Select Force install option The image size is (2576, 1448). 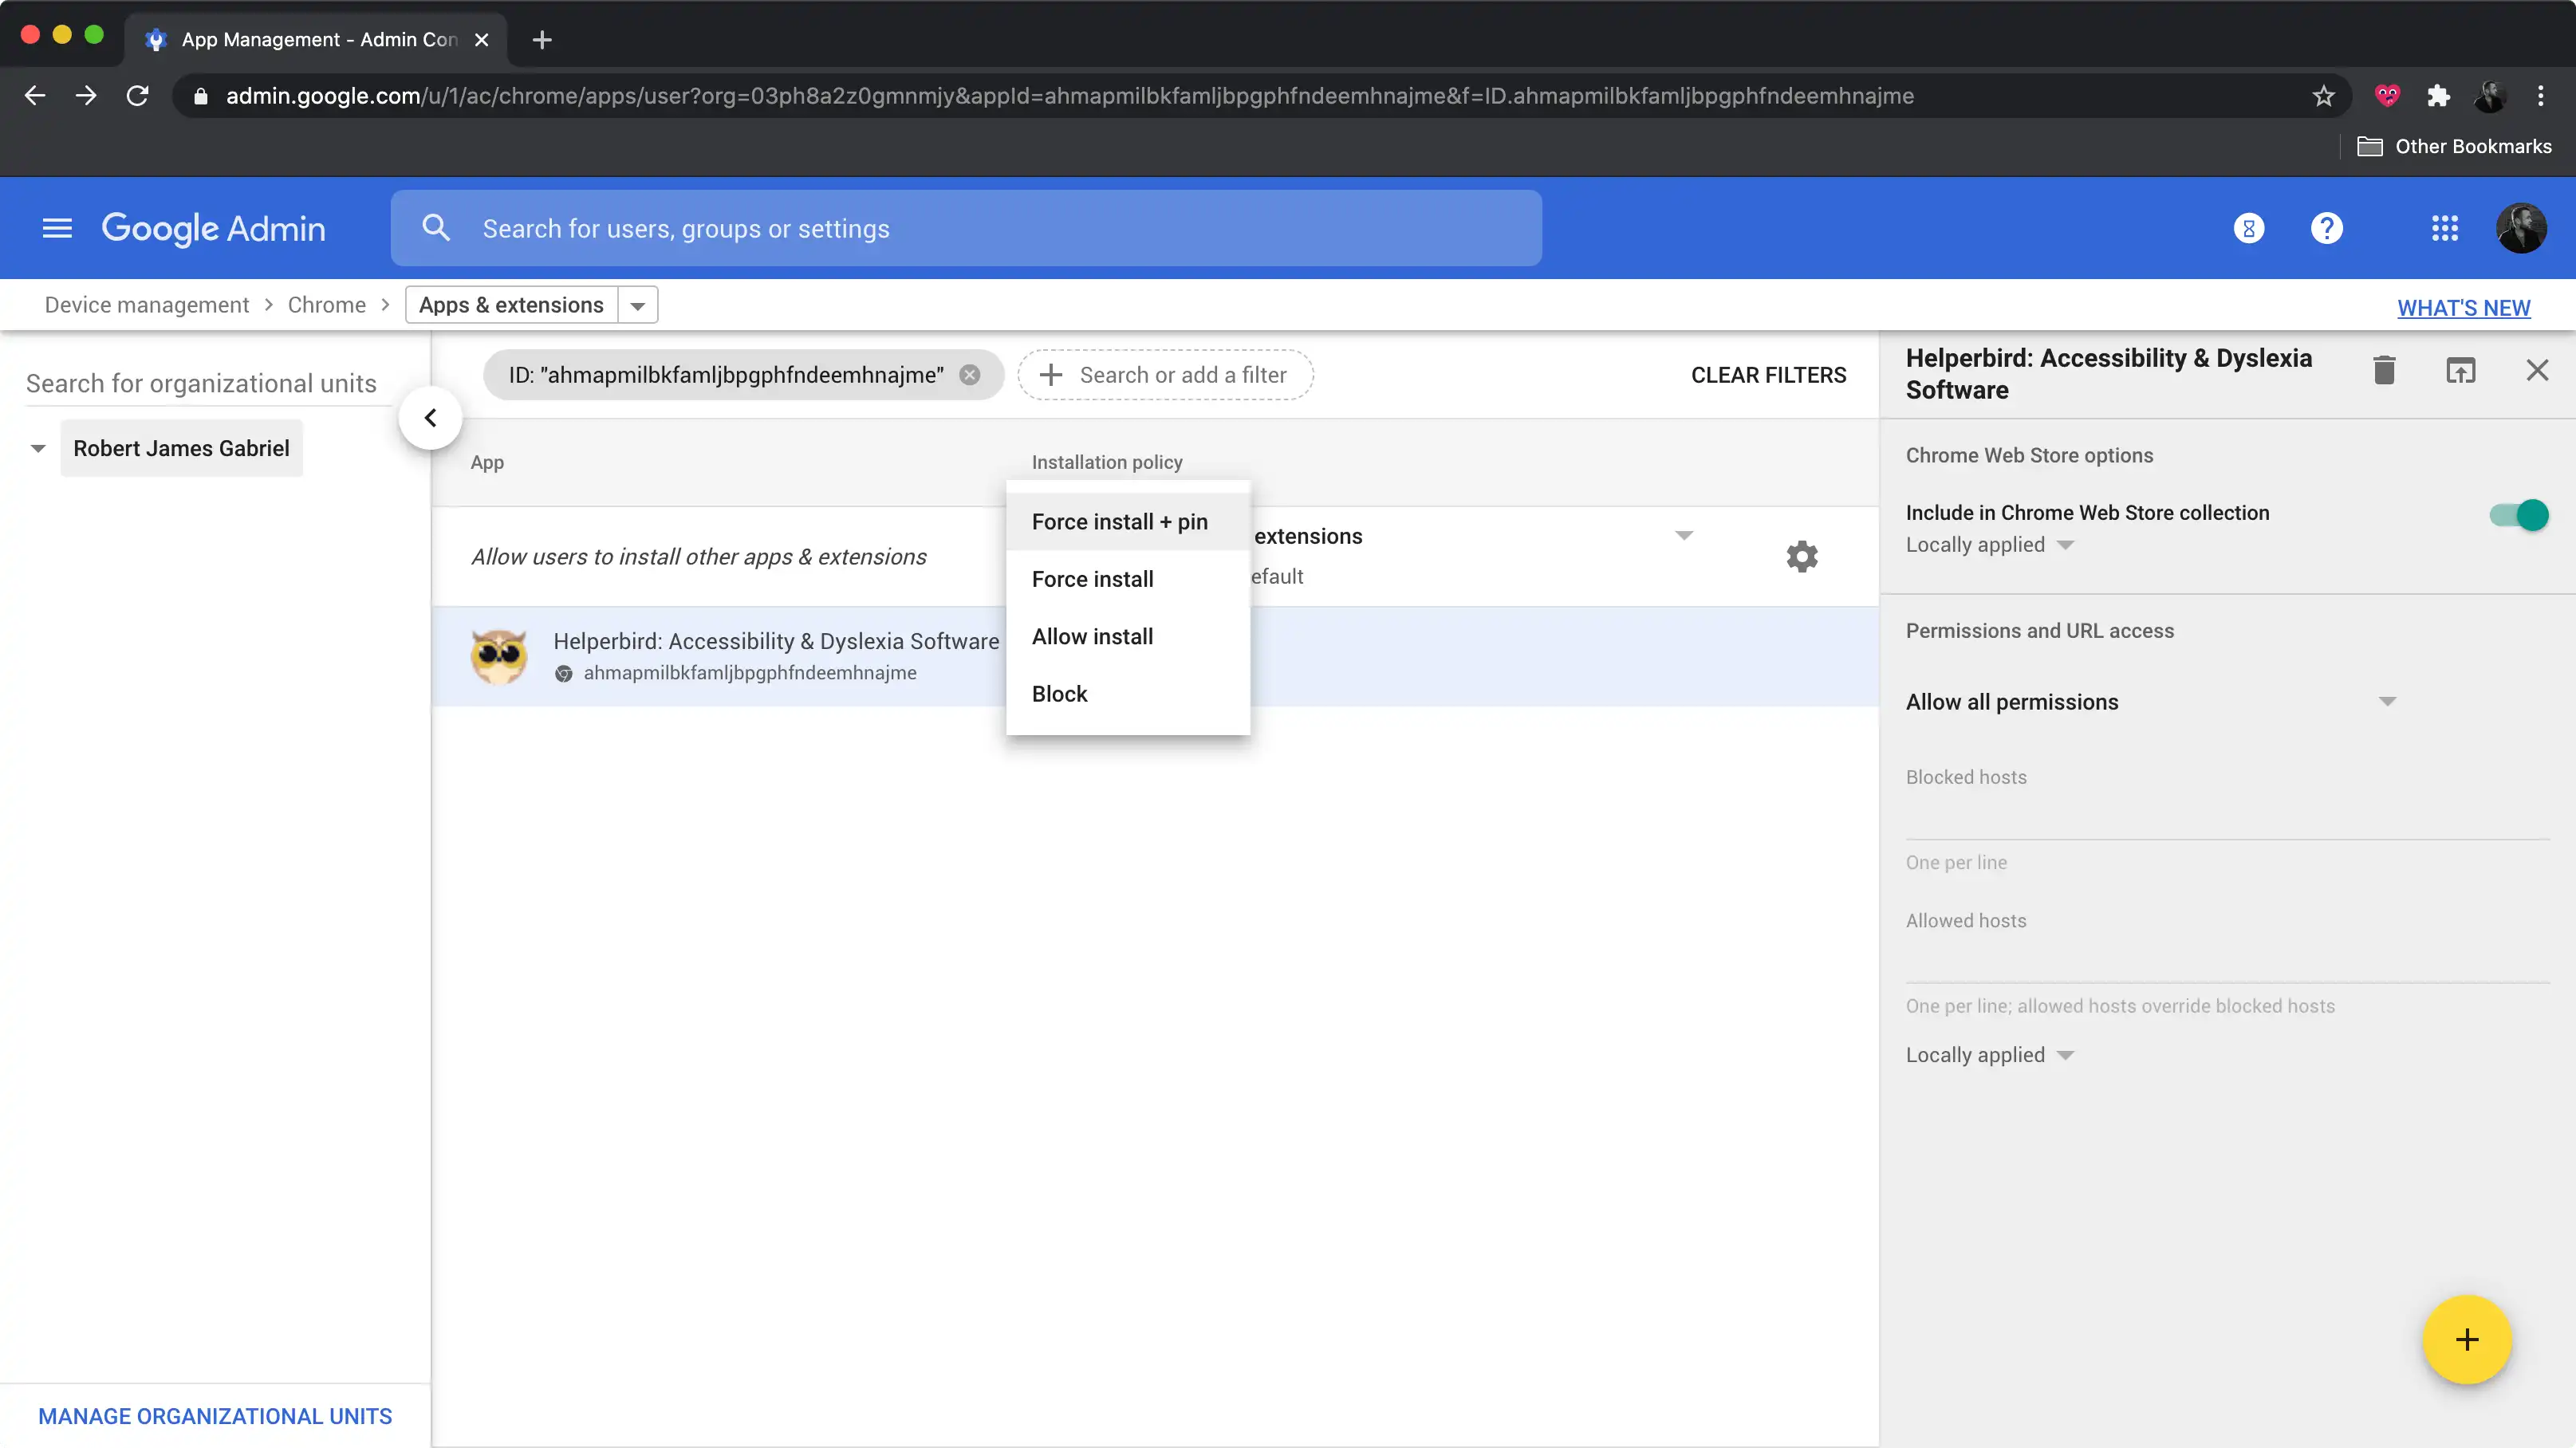pos(1128,579)
